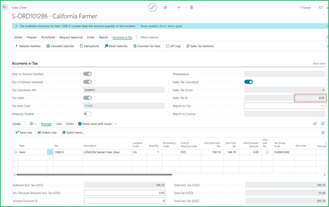The width and height of the screenshot is (329, 207).
Task: Click Calculate SalesTax
Action: [x=60, y=46]
